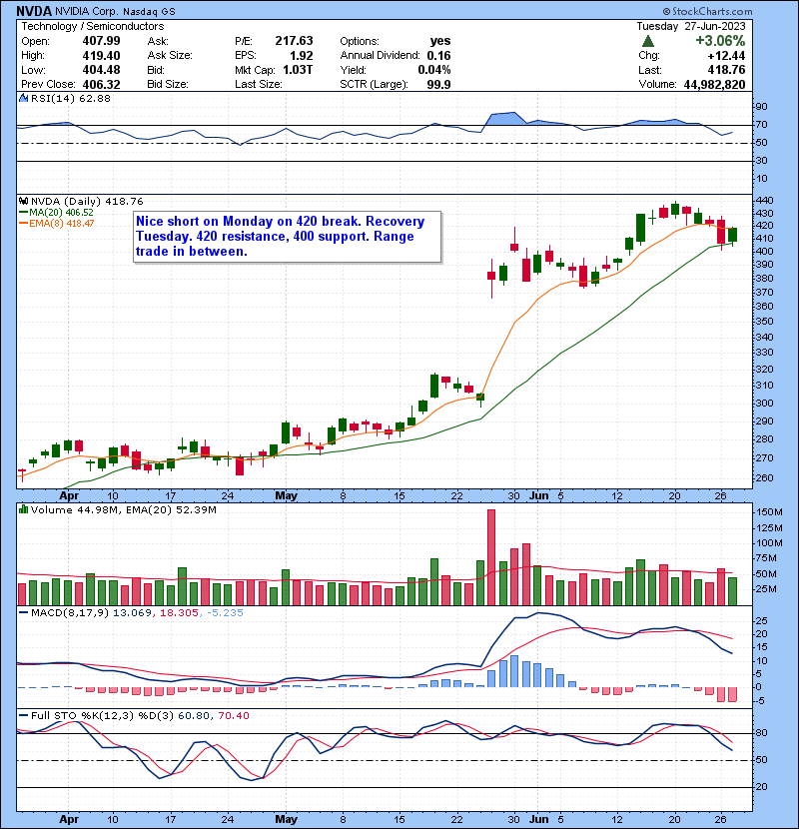Select the header Volume value 44,982,820
This screenshot has width=799, height=829.
point(714,84)
